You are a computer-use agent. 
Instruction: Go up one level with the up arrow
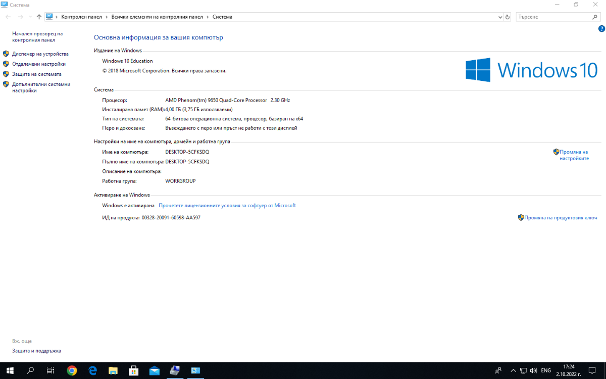pyautogui.click(x=39, y=17)
